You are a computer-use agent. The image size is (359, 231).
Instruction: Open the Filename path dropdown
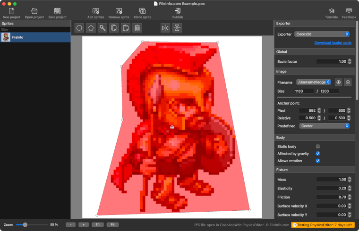click(314, 82)
